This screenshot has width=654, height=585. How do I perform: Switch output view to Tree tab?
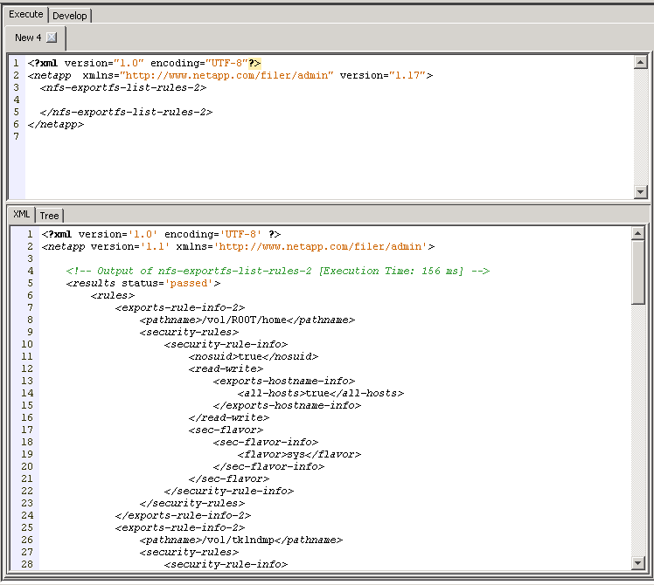(x=49, y=216)
